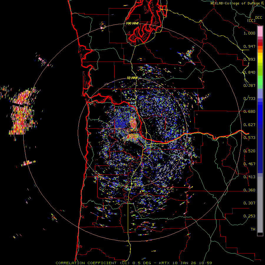The height and width of the screenshot is (265, 265).
Task: Click the 0.680 color scale value
Action: pyautogui.click(x=249, y=112)
